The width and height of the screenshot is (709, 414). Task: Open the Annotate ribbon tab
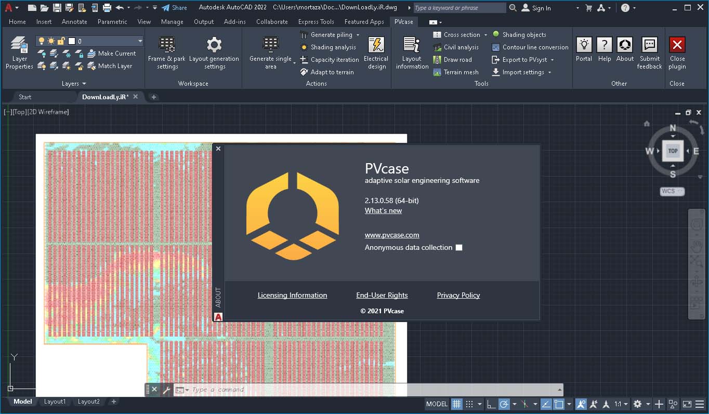[74, 22]
